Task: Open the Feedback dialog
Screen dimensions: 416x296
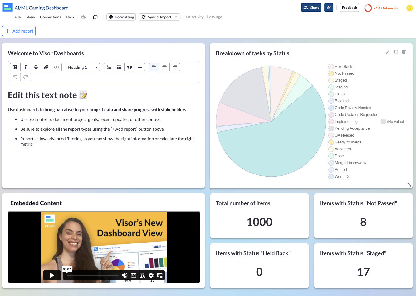Action: [349, 7]
